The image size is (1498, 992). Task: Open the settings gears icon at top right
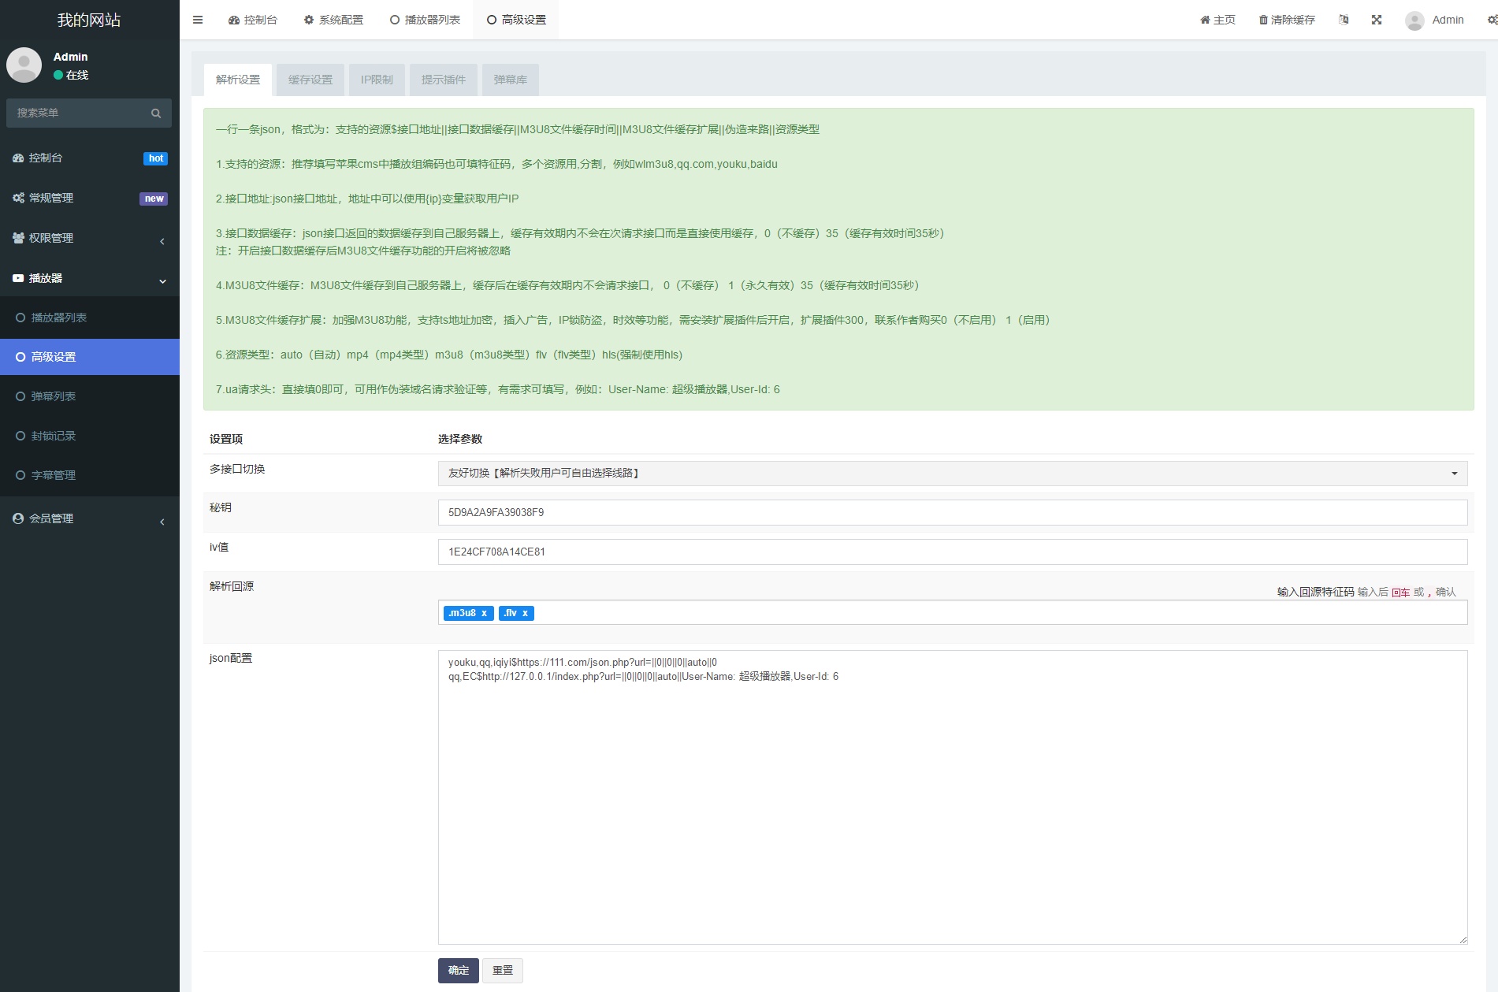click(x=1492, y=20)
